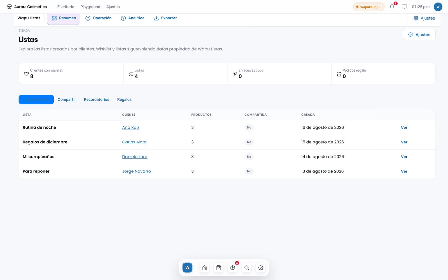This screenshot has height=280, width=448.
Task: Open the package box icon with badge
Action: (233, 268)
